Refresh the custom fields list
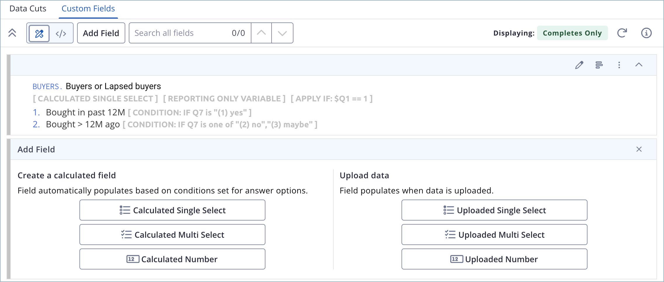This screenshot has width=664, height=282. [x=622, y=33]
